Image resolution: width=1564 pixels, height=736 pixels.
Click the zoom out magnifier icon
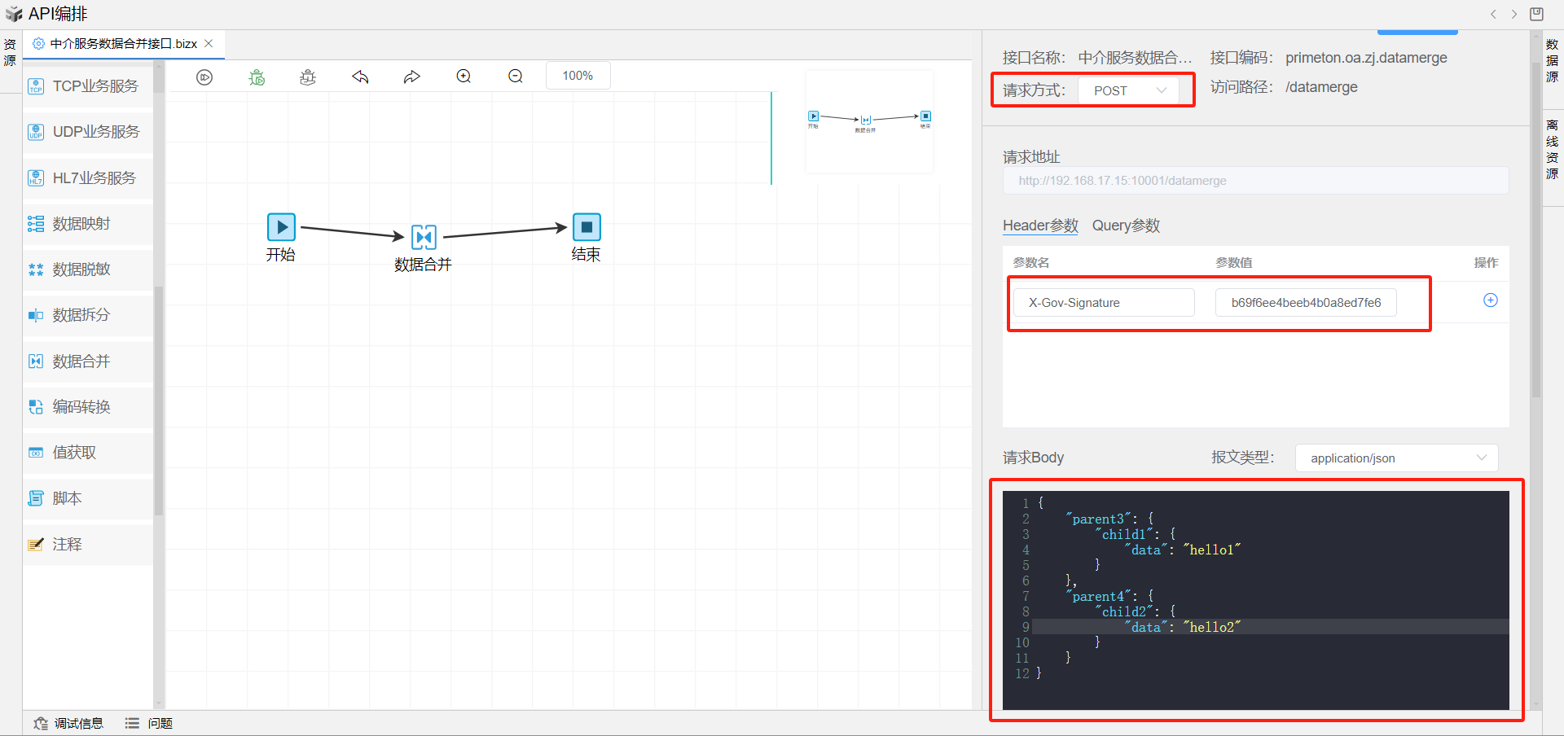coord(516,77)
